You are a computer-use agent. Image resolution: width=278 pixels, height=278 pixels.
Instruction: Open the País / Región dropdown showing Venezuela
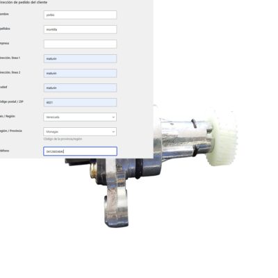click(80, 117)
